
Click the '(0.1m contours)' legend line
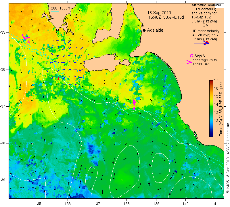[204, 9]
